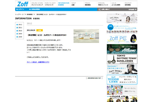Image resolution: width=153 pixels, height=102 pixels.
Task: Click the yellow category tag by the date
Action: coord(39,30)
